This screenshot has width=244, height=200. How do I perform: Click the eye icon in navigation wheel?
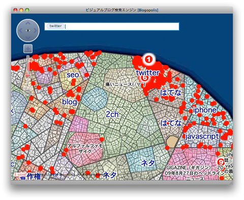tap(28, 31)
